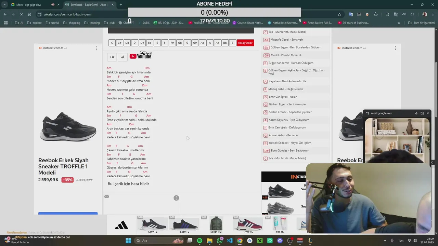
Task: Transpose chords to Bb
Action: tap(225, 43)
